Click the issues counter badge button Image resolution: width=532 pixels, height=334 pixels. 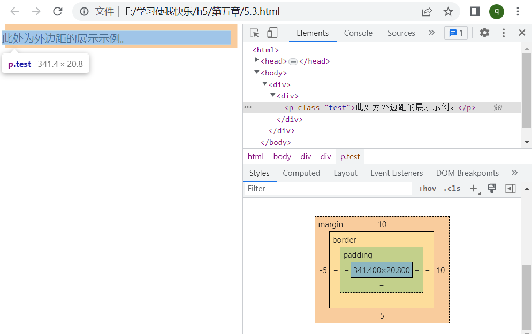coord(455,33)
